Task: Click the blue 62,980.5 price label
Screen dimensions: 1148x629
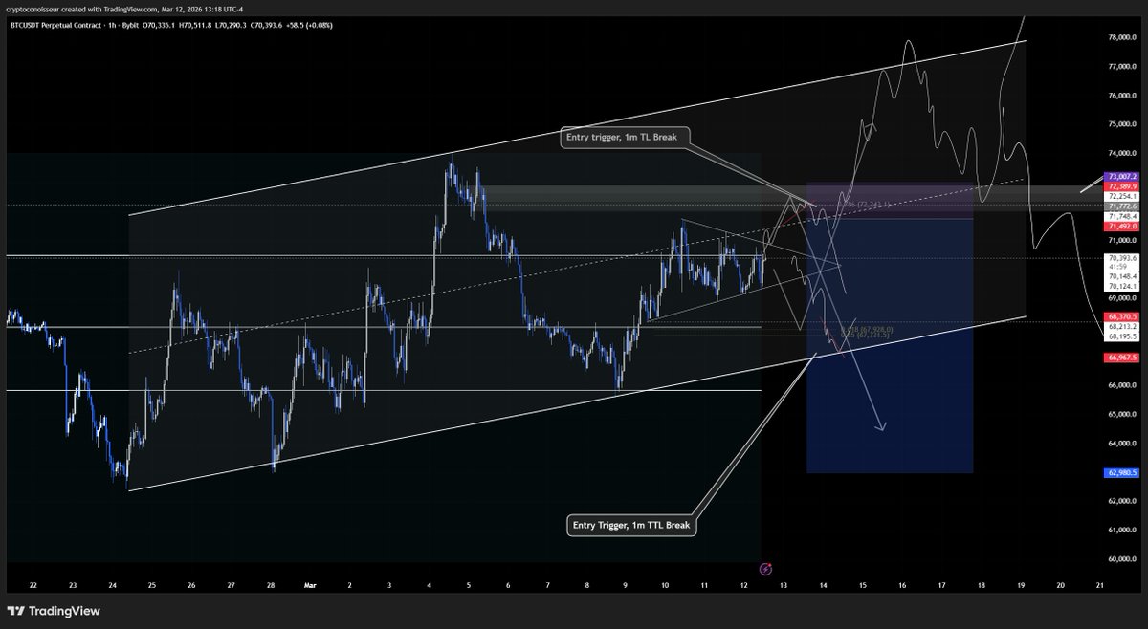Action: click(1121, 472)
